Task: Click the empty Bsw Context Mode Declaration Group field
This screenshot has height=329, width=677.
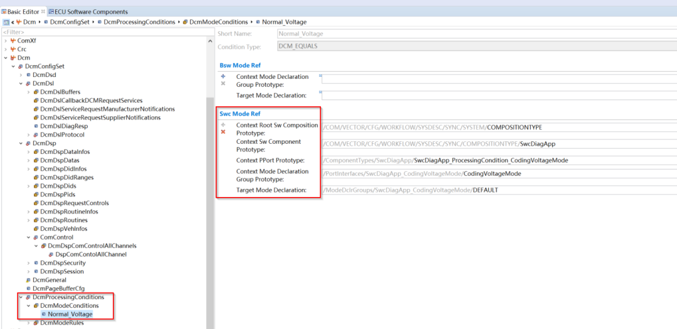Action: [499, 79]
